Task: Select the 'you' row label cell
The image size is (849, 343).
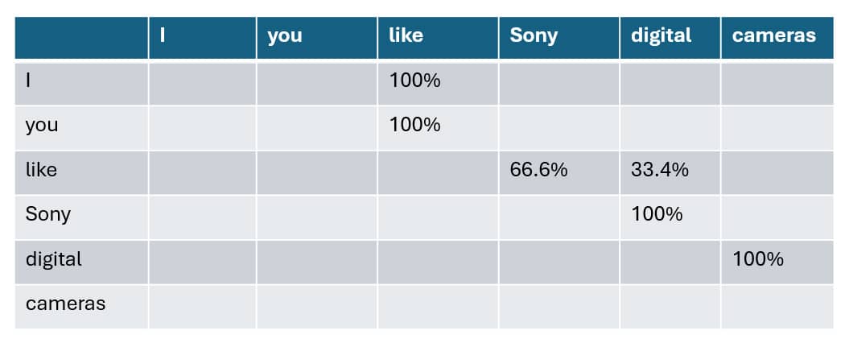Action: click(x=81, y=128)
